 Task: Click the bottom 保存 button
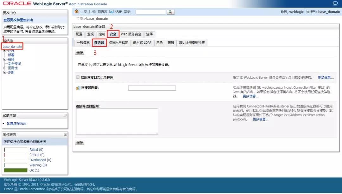point(79,142)
